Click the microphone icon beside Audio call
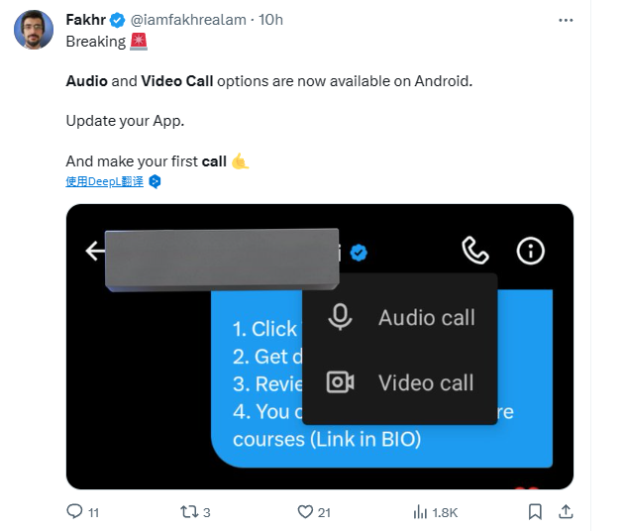Screen dimensions: 624x531 341,317
